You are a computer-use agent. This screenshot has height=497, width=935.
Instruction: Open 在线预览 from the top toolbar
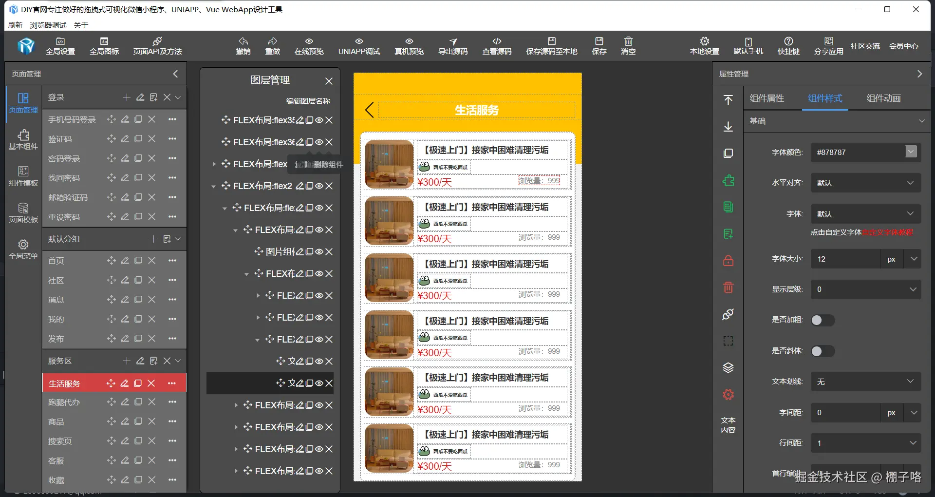click(x=308, y=45)
